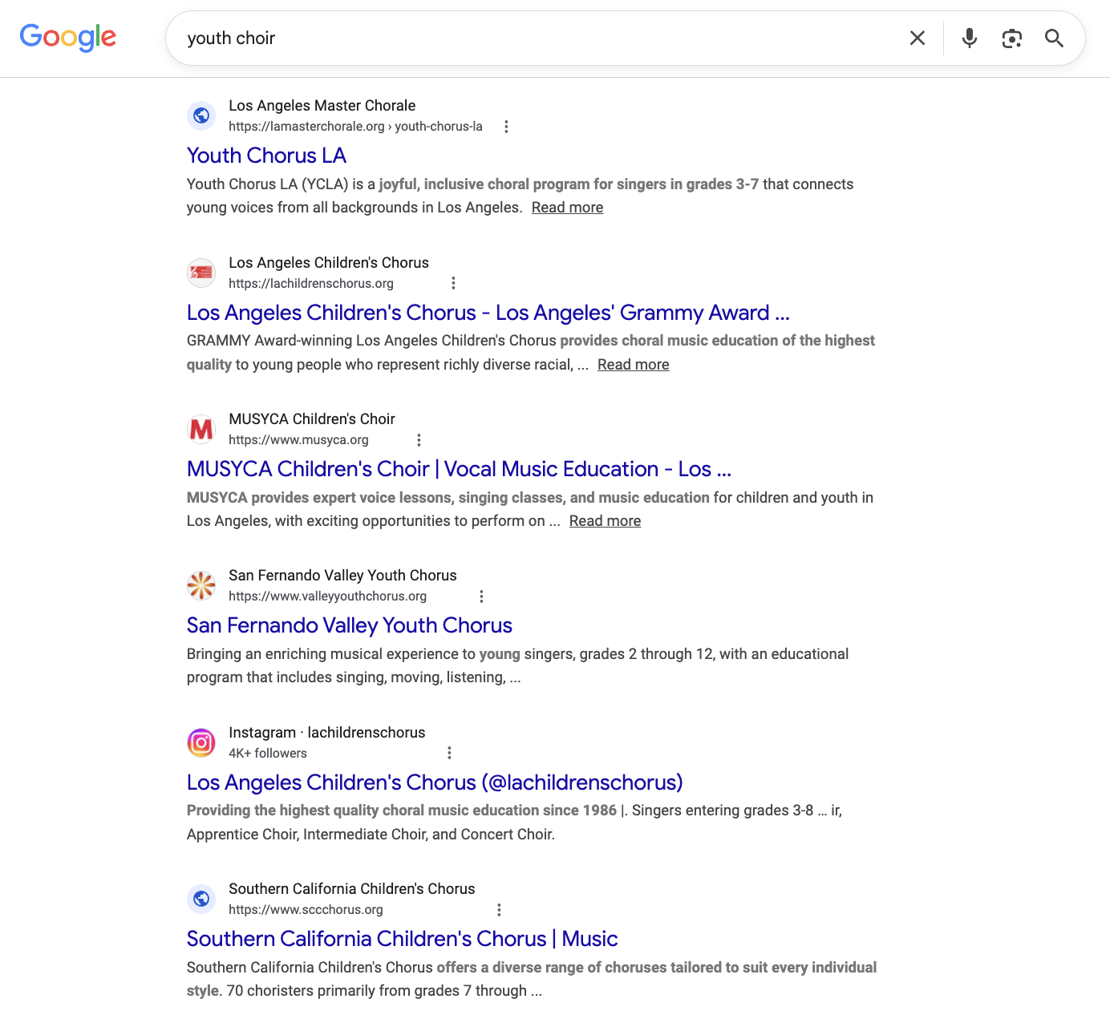This screenshot has height=1023, width=1110.
Task: Click Read more under Youth Chorus LA snippet
Action: click(567, 208)
